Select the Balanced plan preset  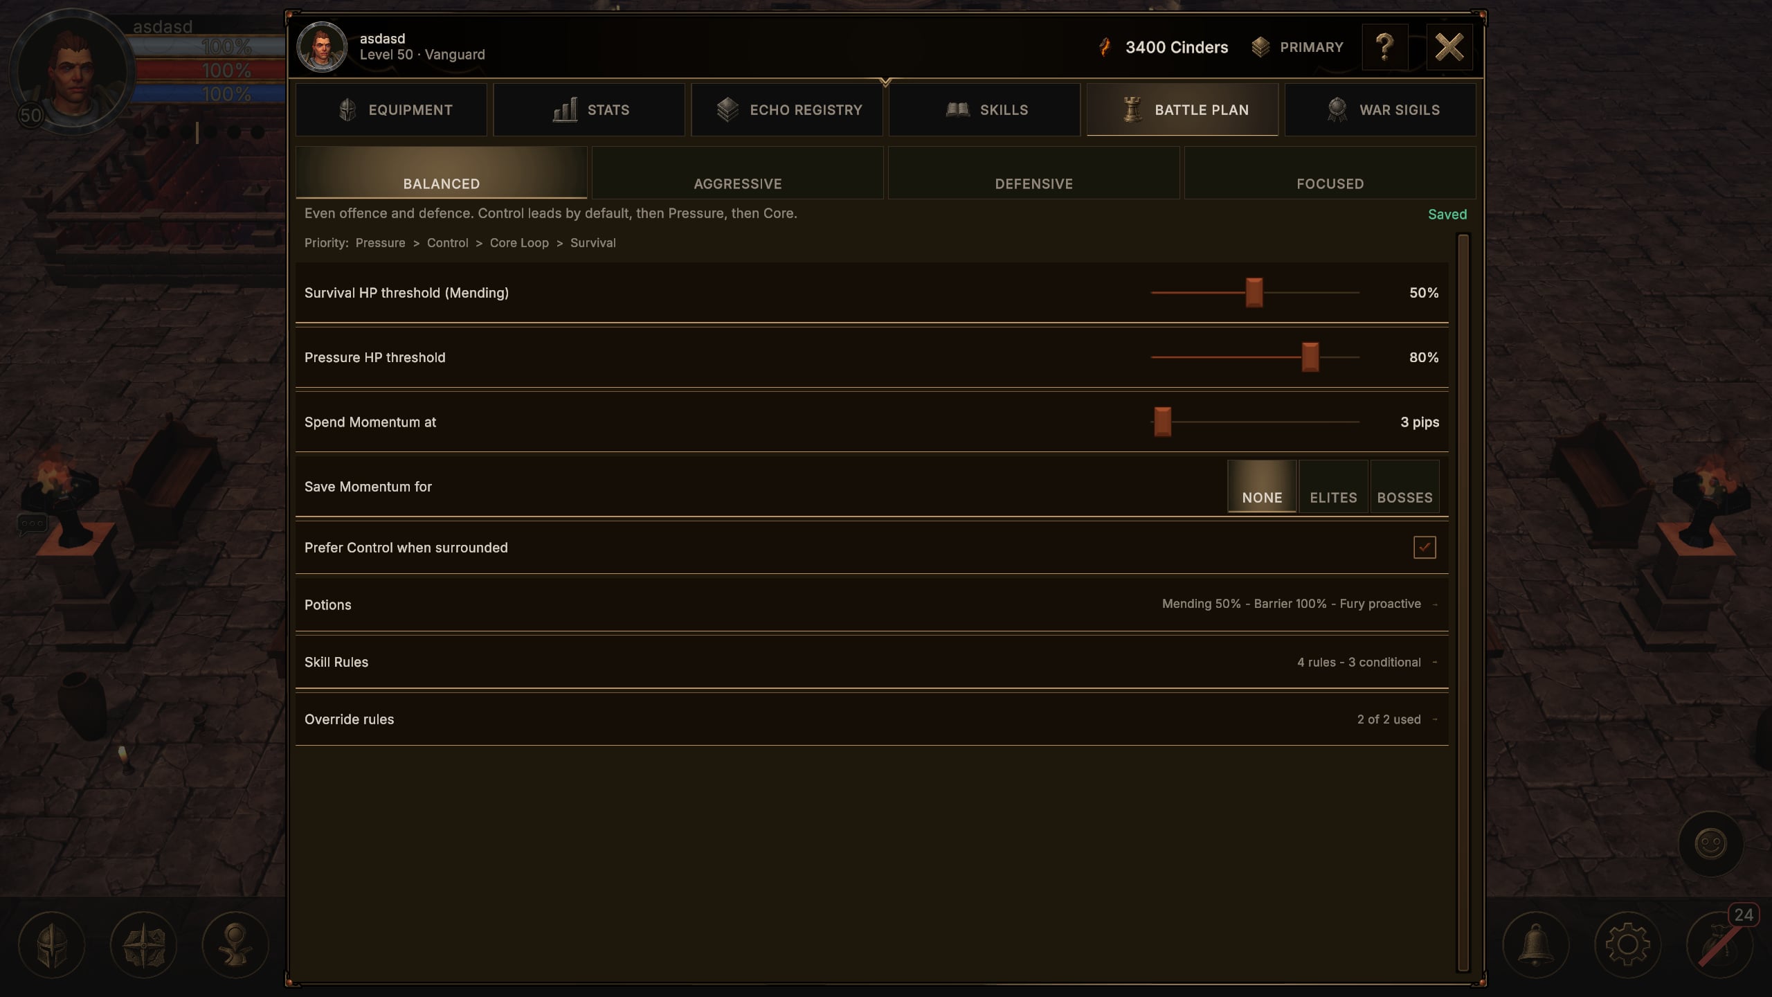442,173
